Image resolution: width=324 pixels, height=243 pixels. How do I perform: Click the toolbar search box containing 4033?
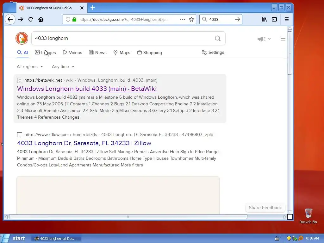click(221, 19)
